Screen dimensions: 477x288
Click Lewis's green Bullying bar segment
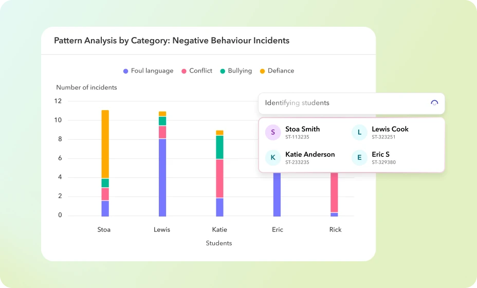[162, 121]
